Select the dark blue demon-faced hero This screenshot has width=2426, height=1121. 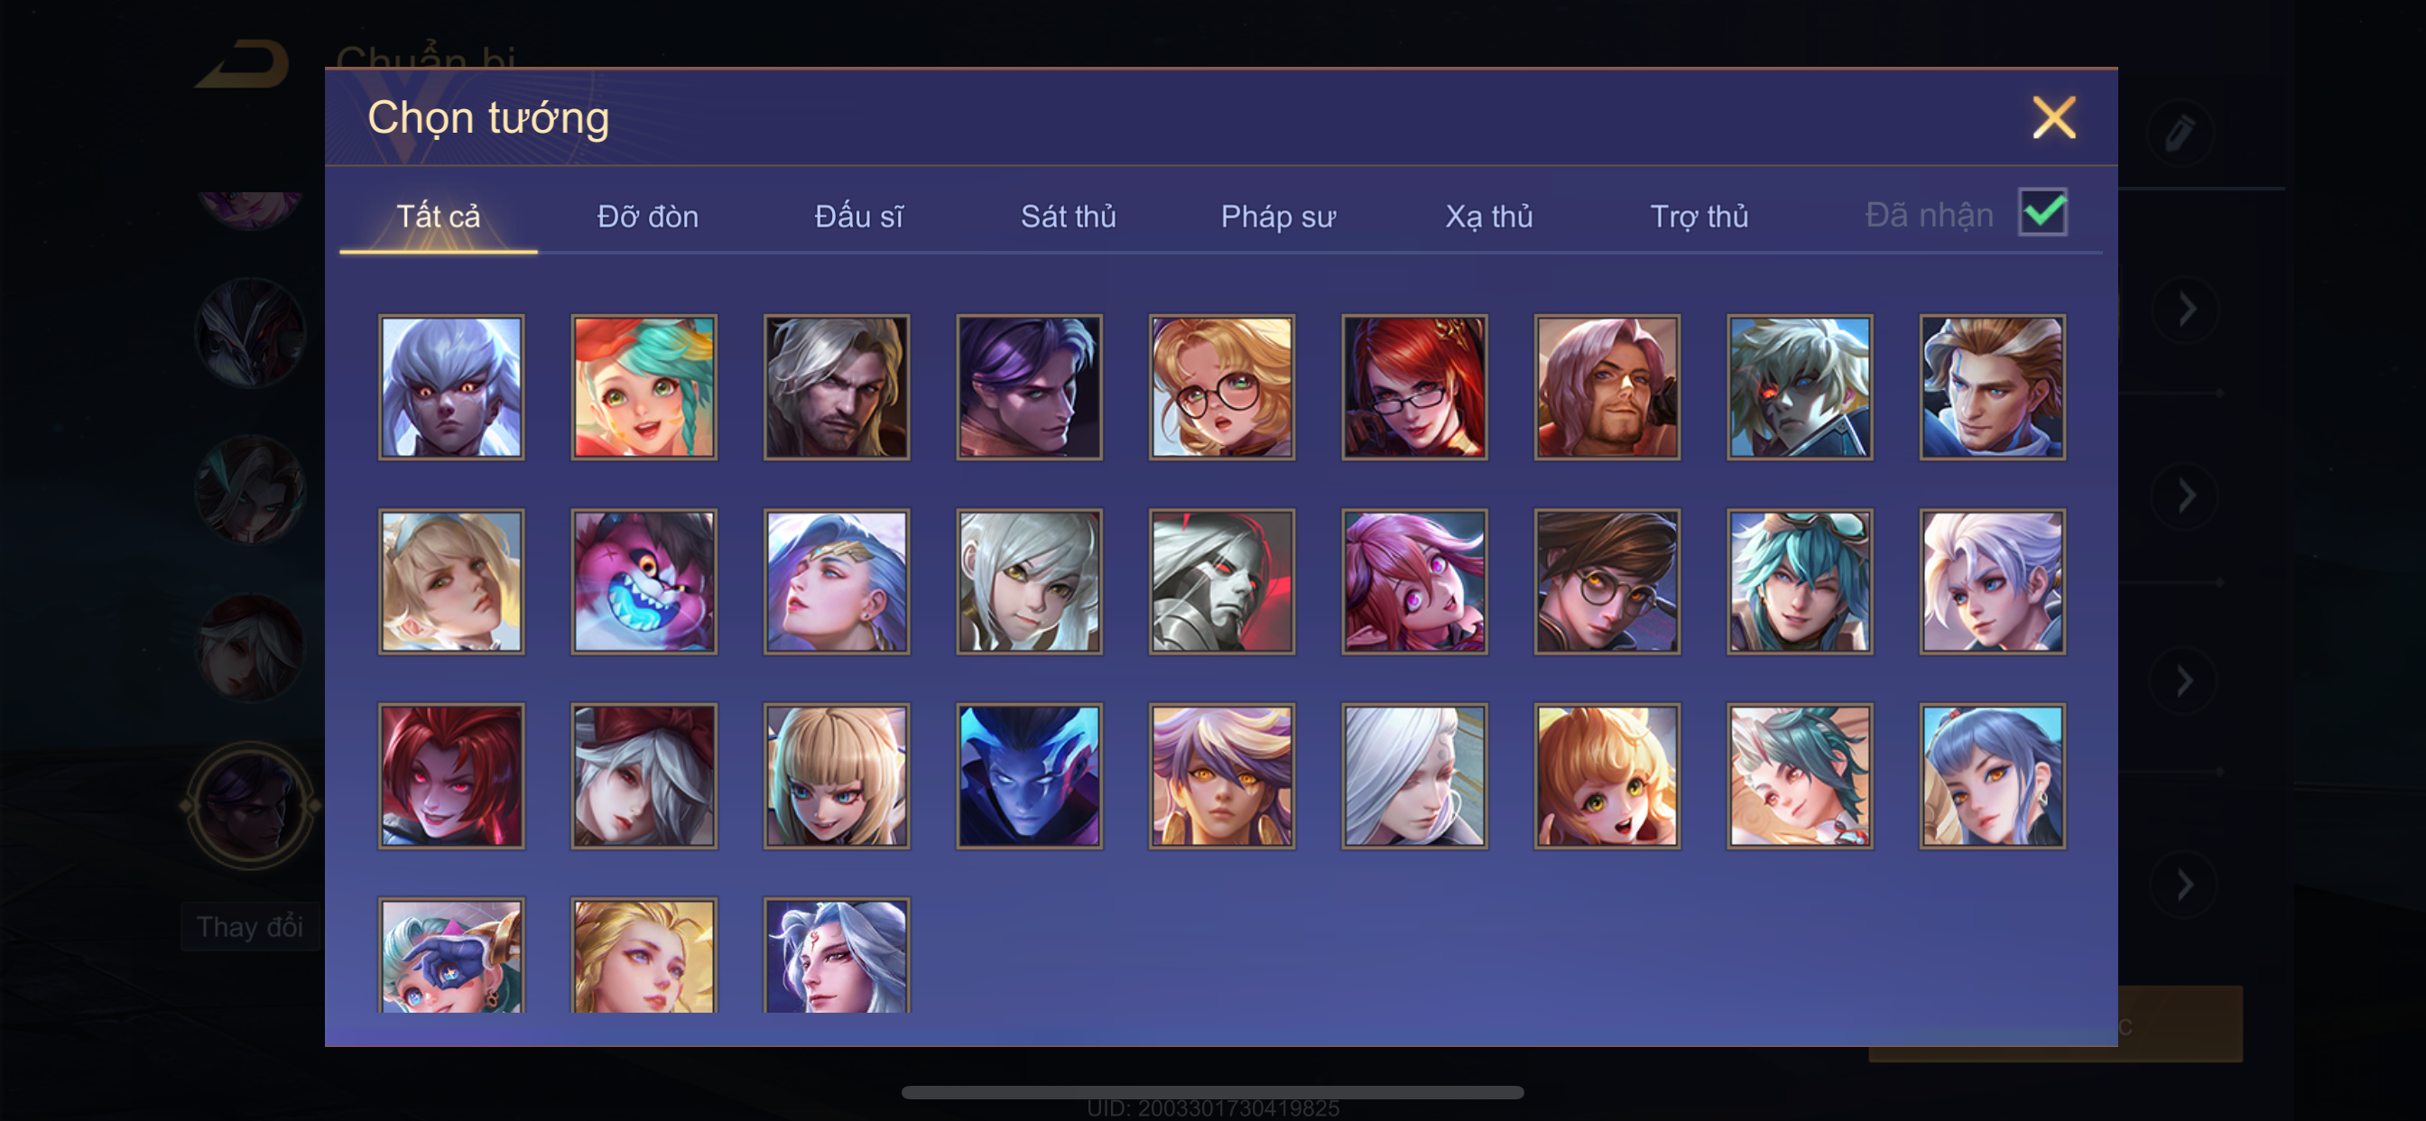1030,775
